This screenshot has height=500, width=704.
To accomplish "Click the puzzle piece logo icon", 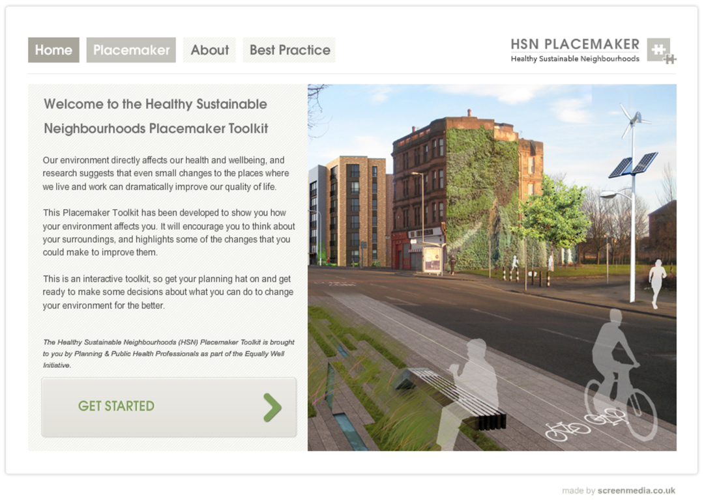I will pyautogui.click(x=660, y=51).
